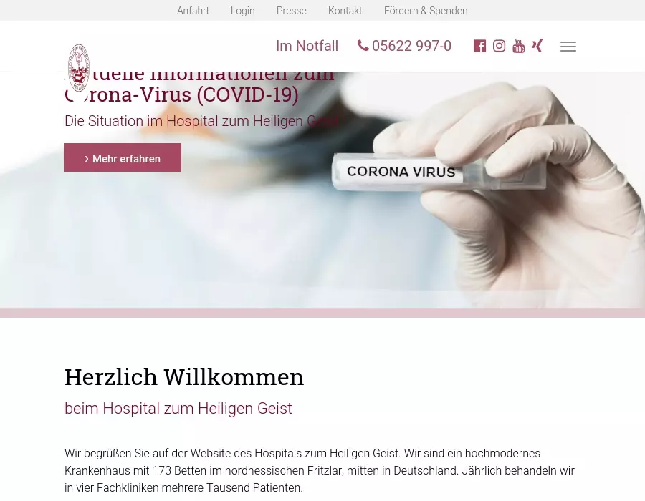Click the subtitle Die Situation im Hospital
The width and height of the screenshot is (645, 501).
point(201,121)
